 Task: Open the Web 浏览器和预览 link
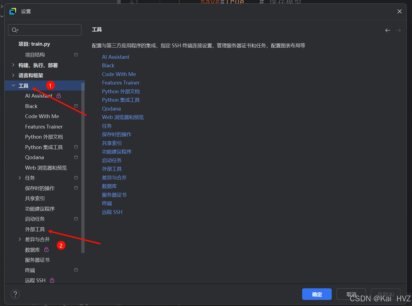123,117
